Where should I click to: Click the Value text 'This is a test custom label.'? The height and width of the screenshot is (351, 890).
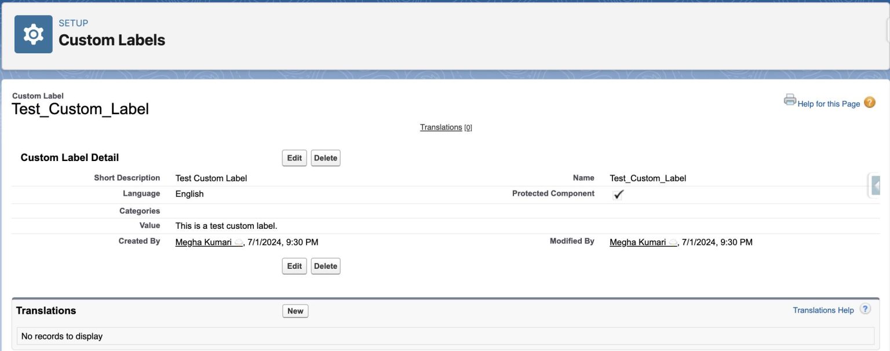230,226
